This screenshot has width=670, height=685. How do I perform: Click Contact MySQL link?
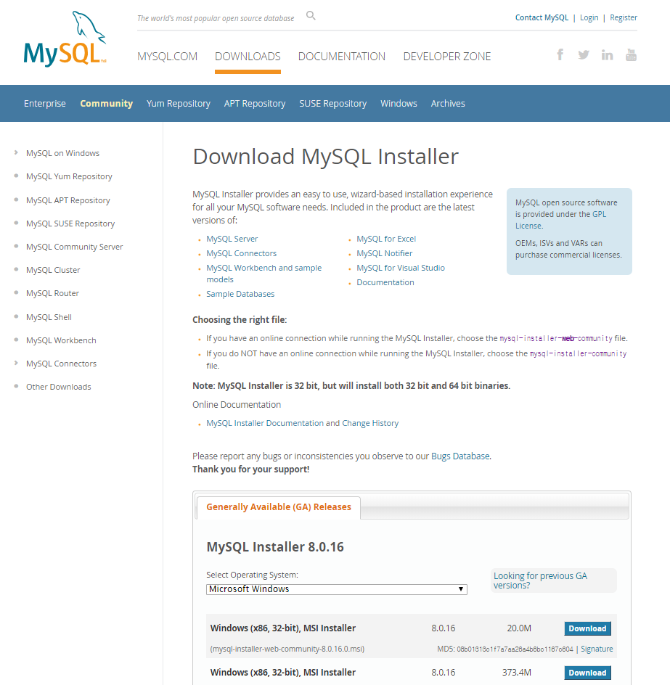click(542, 17)
